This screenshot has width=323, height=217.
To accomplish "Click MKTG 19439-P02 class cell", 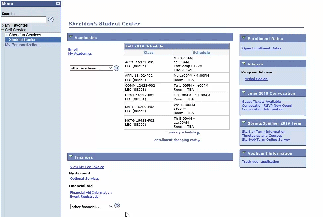I will click(149, 122).
